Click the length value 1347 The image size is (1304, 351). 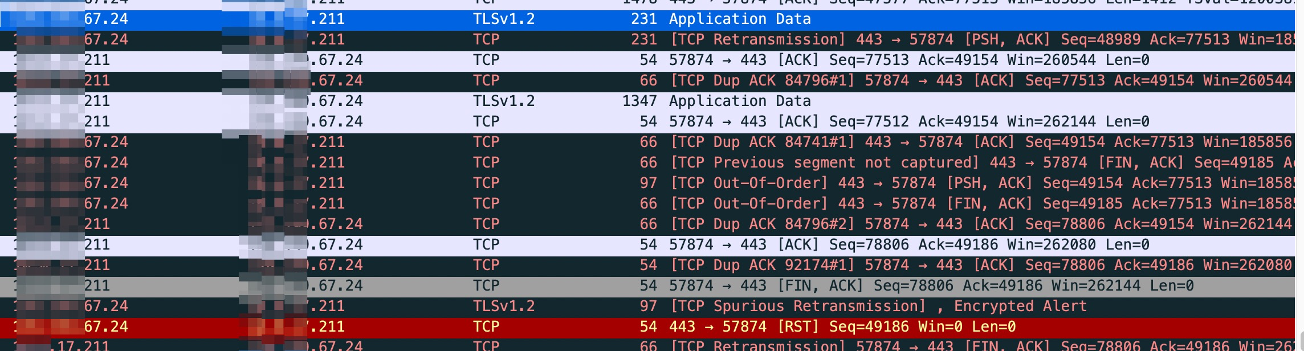(639, 101)
